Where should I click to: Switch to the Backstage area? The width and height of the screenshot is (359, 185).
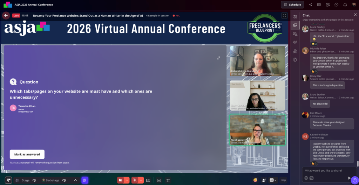[x=50, y=180]
